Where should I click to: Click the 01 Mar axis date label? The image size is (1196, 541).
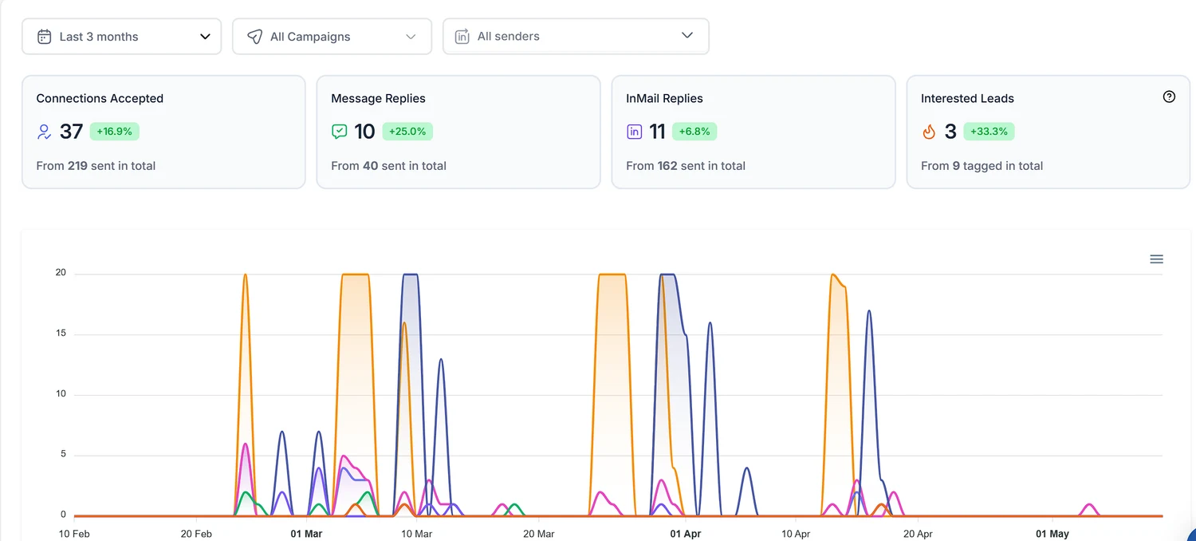point(306,534)
